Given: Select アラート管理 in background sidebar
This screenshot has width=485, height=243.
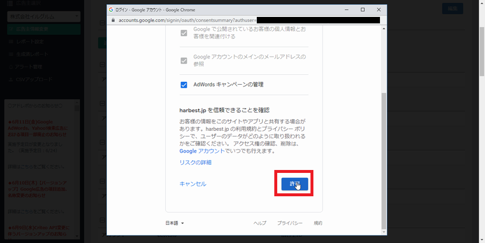Looking at the screenshot, I should 29,67.
